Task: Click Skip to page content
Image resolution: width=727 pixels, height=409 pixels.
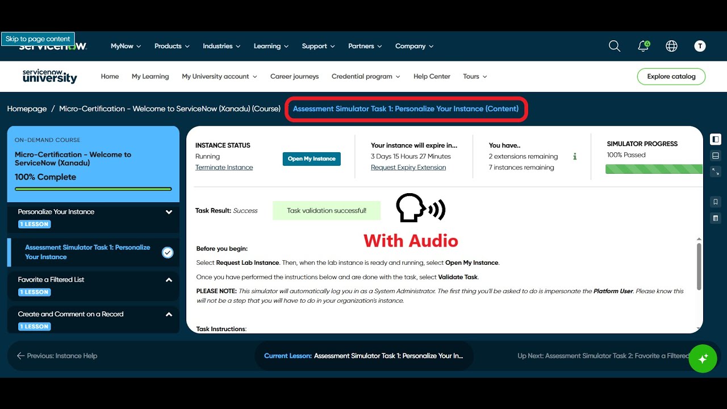Action: [x=38, y=39]
